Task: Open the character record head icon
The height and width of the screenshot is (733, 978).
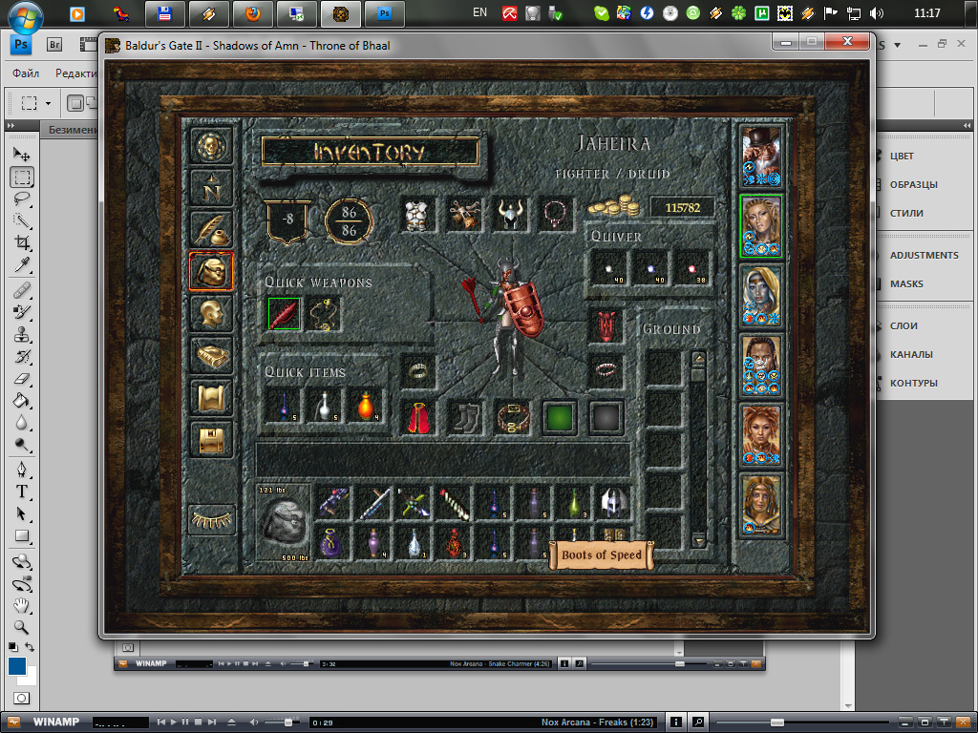Action: (x=211, y=313)
